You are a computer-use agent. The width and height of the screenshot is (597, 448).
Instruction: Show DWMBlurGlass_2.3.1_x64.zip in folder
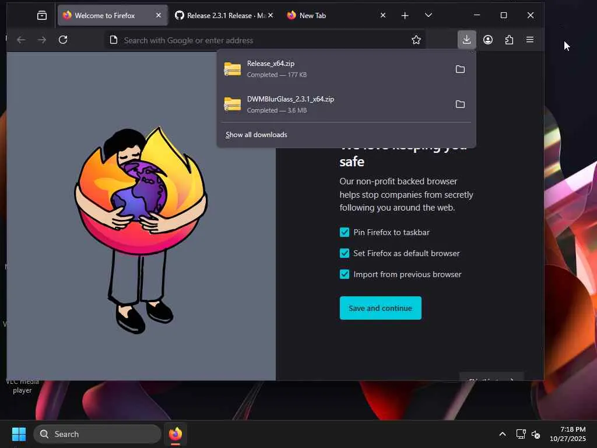pyautogui.click(x=461, y=104)
